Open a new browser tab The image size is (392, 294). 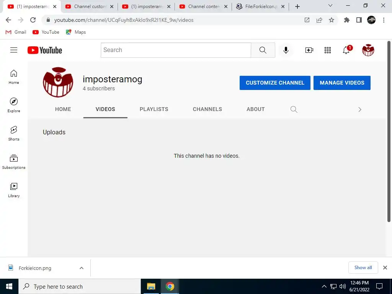(x=297, y=7)
